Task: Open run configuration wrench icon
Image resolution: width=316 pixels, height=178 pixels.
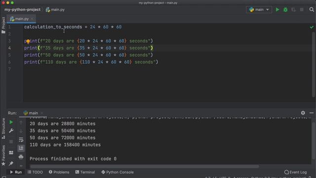Action: (11, 131)
